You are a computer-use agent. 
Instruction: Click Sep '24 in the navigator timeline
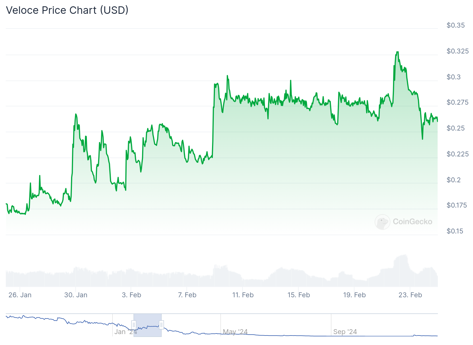click(345, 332)
